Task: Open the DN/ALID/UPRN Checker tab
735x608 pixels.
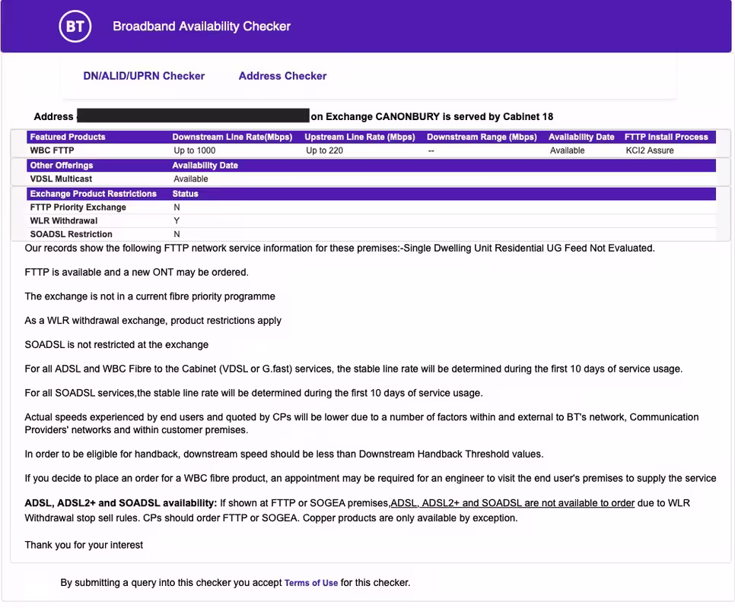Action: pyautogui.click(x=144, y=76)
